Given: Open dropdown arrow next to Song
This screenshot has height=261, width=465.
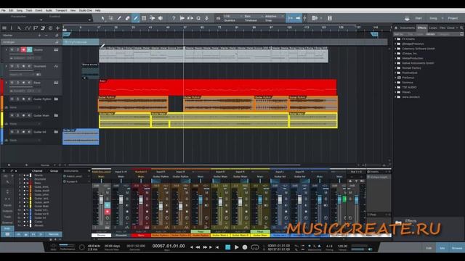Looking at the screenshot, I should 442,18.
